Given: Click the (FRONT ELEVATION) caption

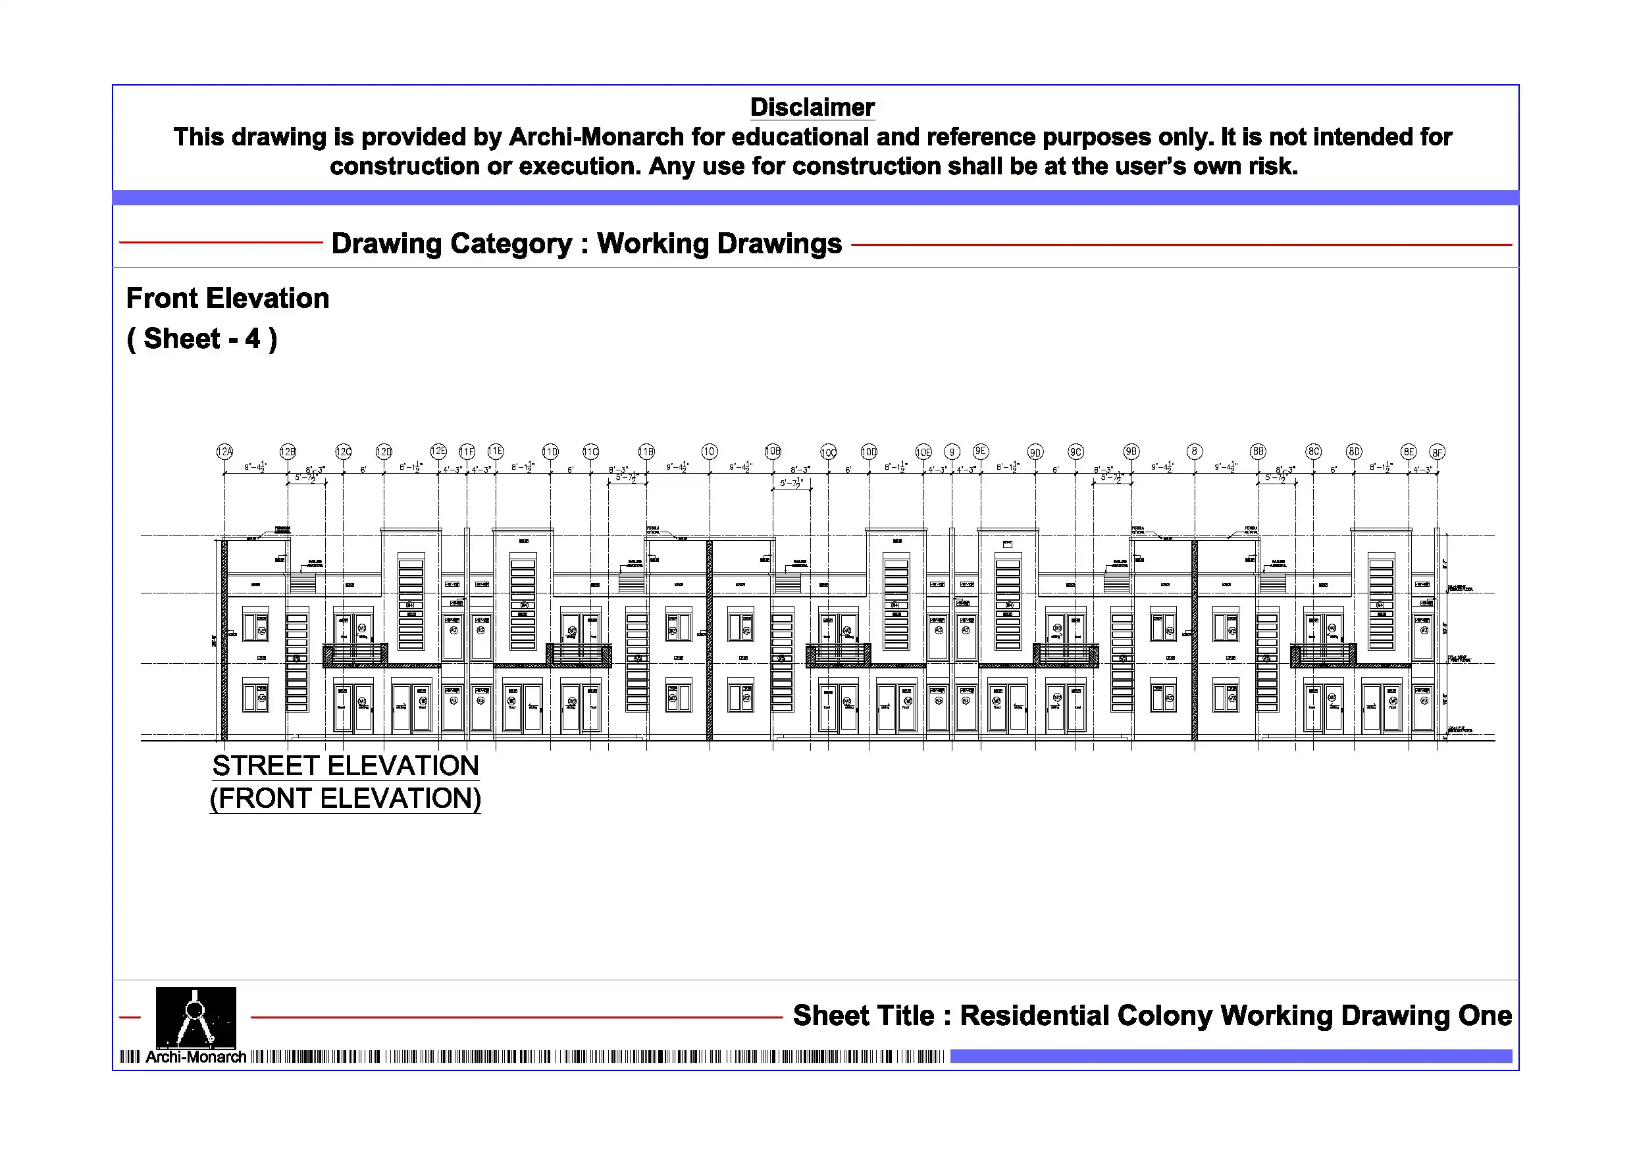Looking at the screenshot, I should (x=346, y=799).
